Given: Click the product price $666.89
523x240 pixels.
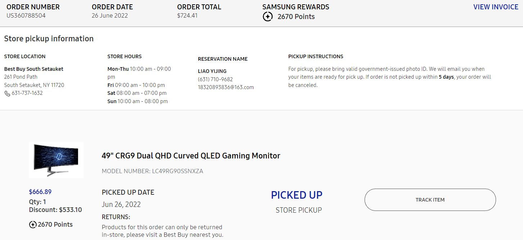Looking at the screenshot, I should point(40,192).
